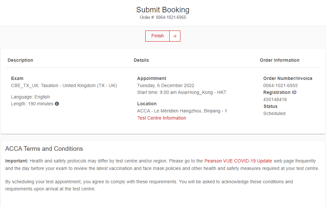Click the bold Important: label
326x206 pixels.
17,161
